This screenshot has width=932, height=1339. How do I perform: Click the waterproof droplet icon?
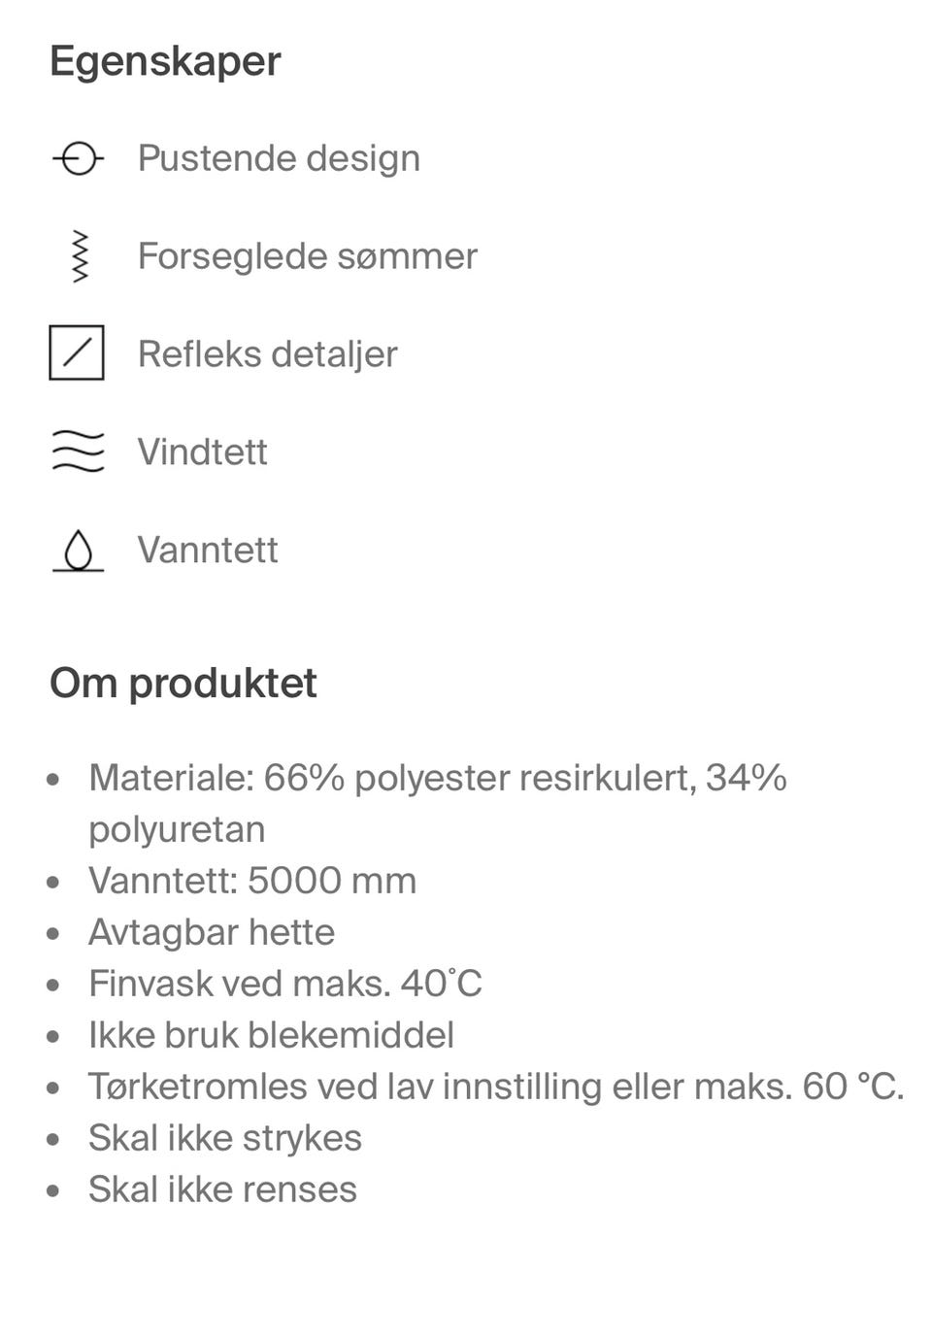(78, 551)
